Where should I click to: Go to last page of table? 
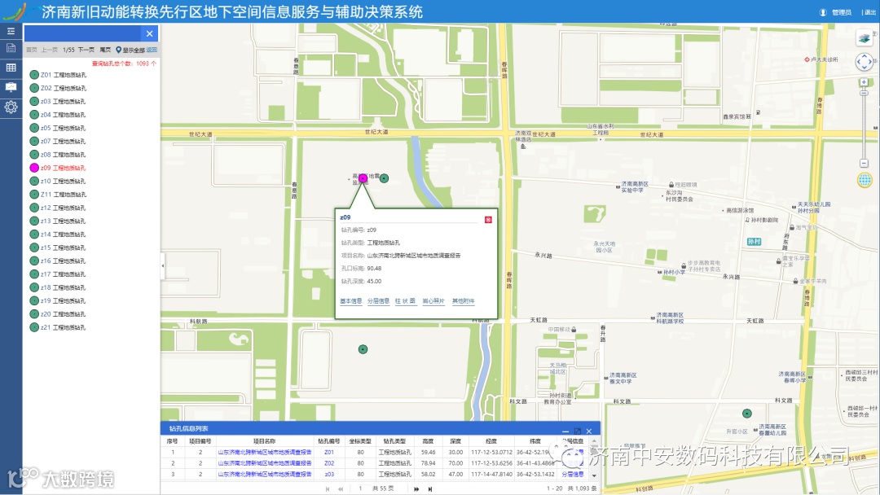coord(430,488)
